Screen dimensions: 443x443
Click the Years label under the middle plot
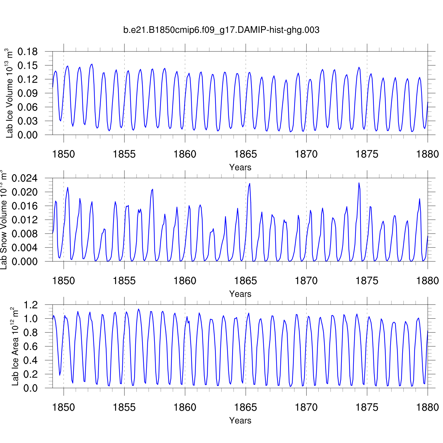pyautogui.click(x=240, y=294)
